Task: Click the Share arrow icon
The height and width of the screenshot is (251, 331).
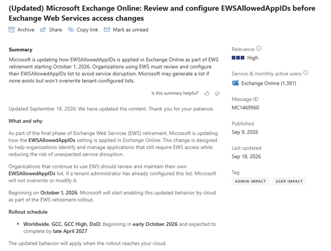Action: pos(43,29)
